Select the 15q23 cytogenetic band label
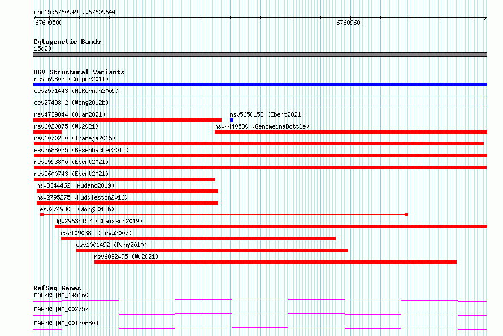Screen dimensions: 503x336 [x=42, y=48]
